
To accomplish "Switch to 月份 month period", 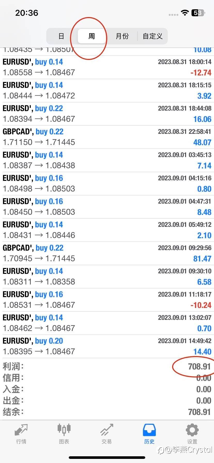I will click(122, 36).
